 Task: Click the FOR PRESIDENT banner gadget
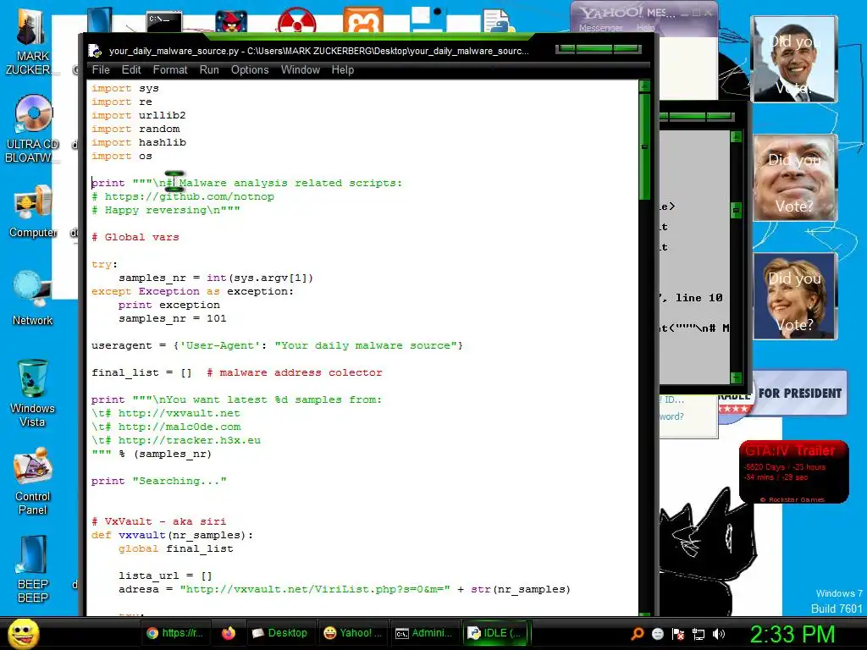pos(799,393)
